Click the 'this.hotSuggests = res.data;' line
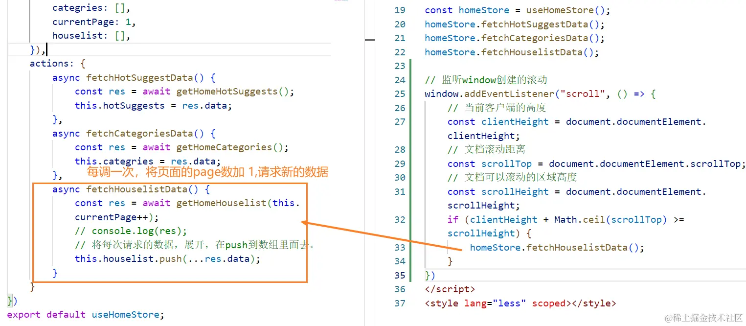746x326 pixels. (x=153, y=105)
